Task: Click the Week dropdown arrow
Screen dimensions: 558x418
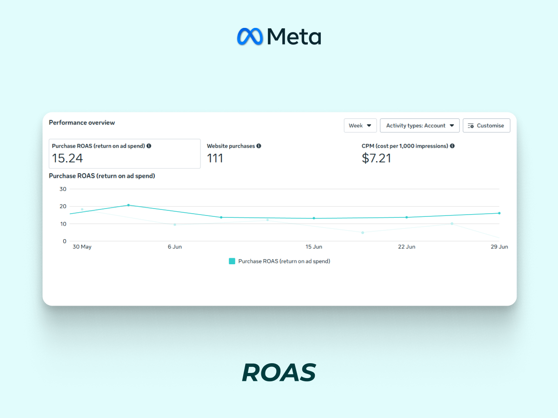Action: point(369,125)
